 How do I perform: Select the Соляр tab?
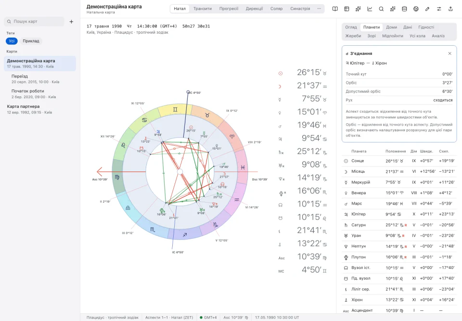(x=276, y=9)
